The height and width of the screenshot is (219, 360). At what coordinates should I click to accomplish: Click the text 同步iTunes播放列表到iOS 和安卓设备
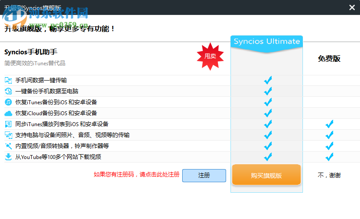62,124
